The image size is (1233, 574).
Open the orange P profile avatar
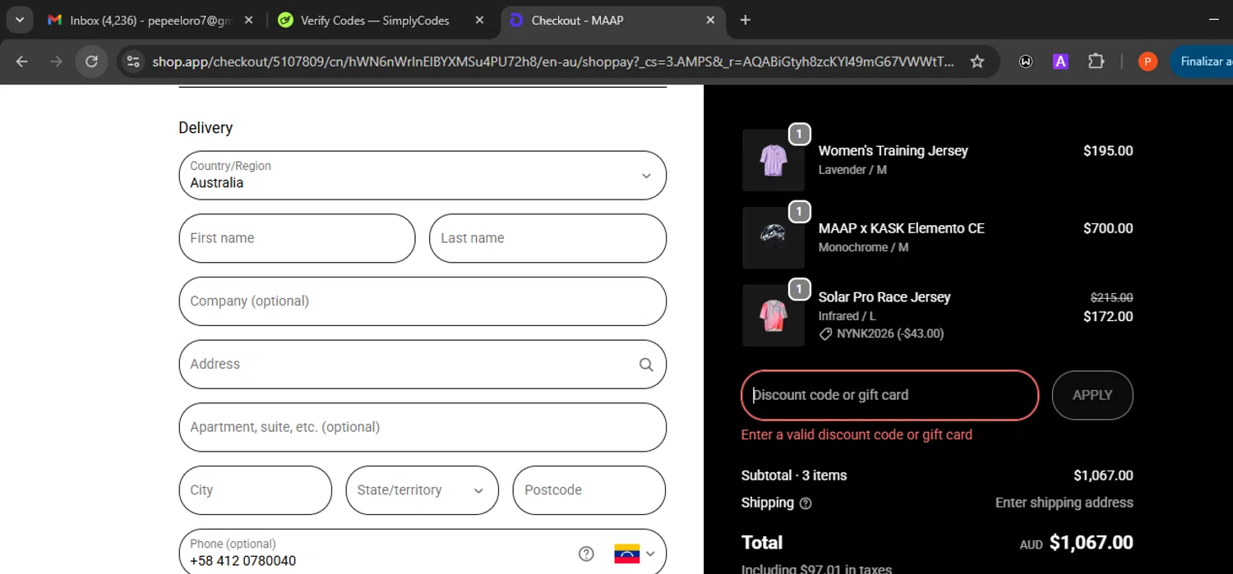(1148, 62)
